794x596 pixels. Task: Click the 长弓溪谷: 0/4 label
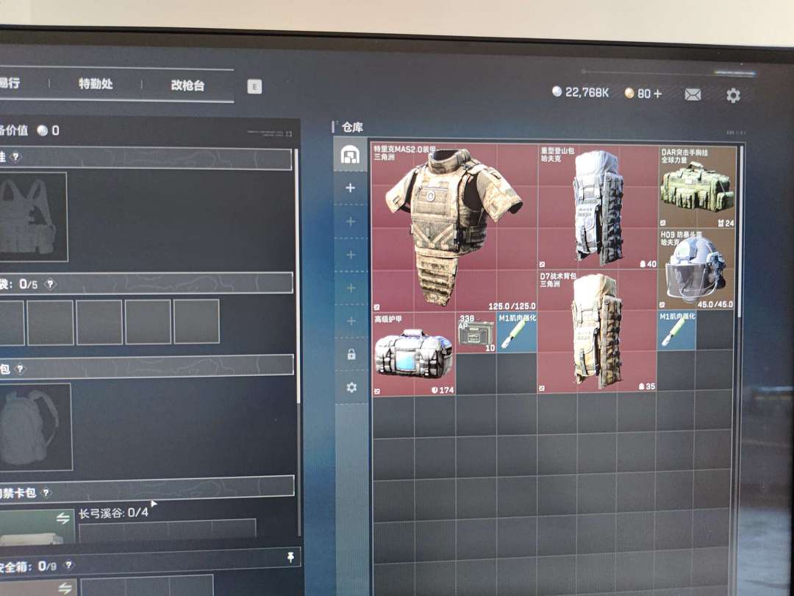pyautogui.click(x=113, y=512)
